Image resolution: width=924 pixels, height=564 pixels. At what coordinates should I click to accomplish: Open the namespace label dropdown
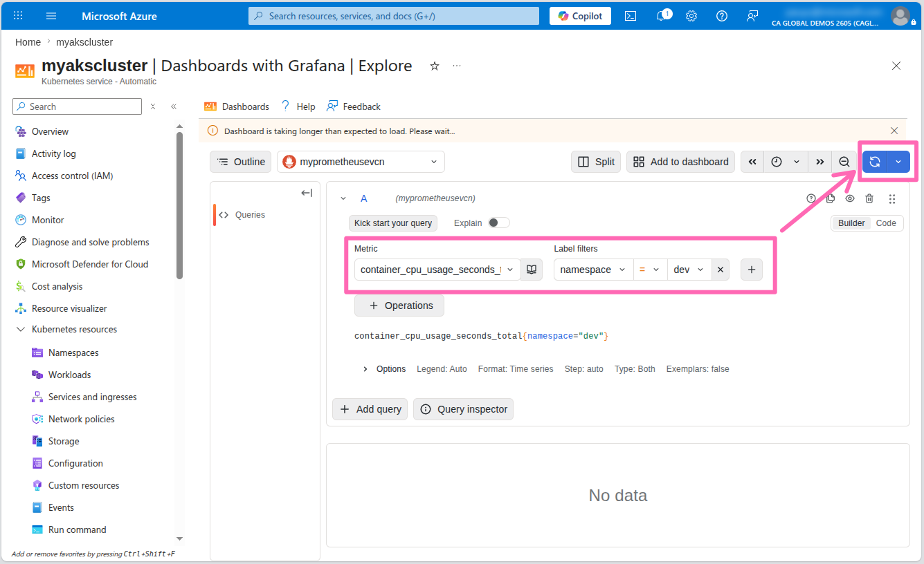(593, 270)
